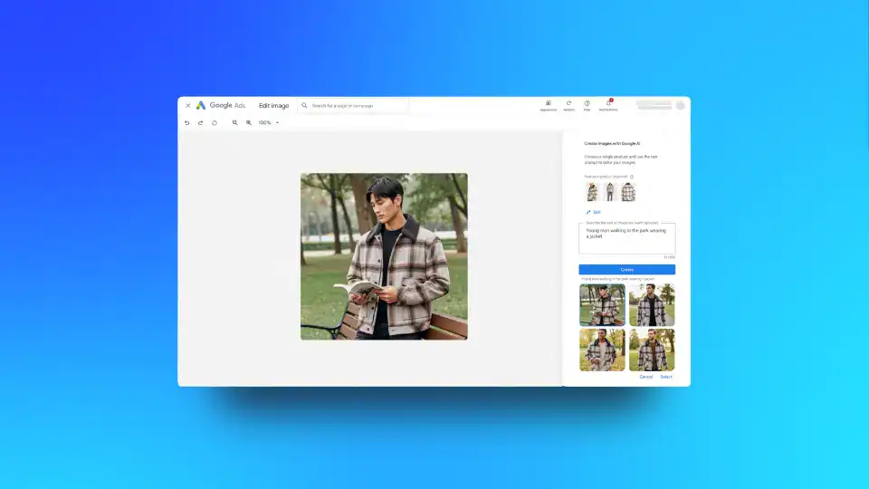Image resolution: width=869 pixels, height=489 pixels.
Task: Redo the last edit
Action: point(201,122)
